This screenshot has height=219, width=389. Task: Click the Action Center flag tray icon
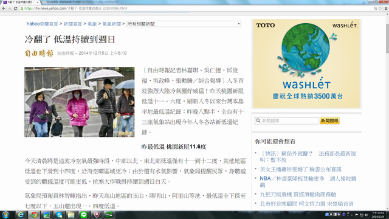[357, 215]
